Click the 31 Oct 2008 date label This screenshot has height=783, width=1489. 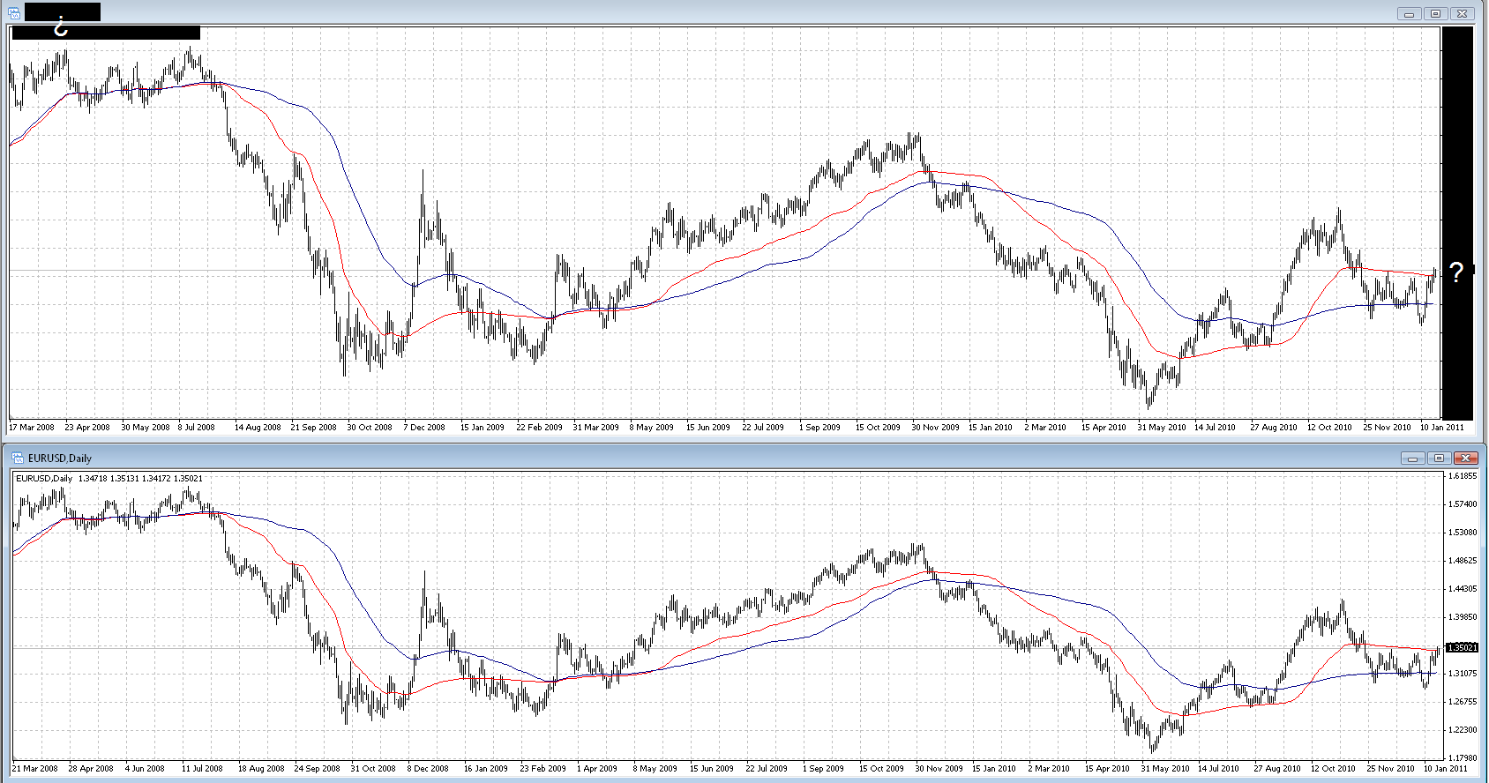point(373,769)
